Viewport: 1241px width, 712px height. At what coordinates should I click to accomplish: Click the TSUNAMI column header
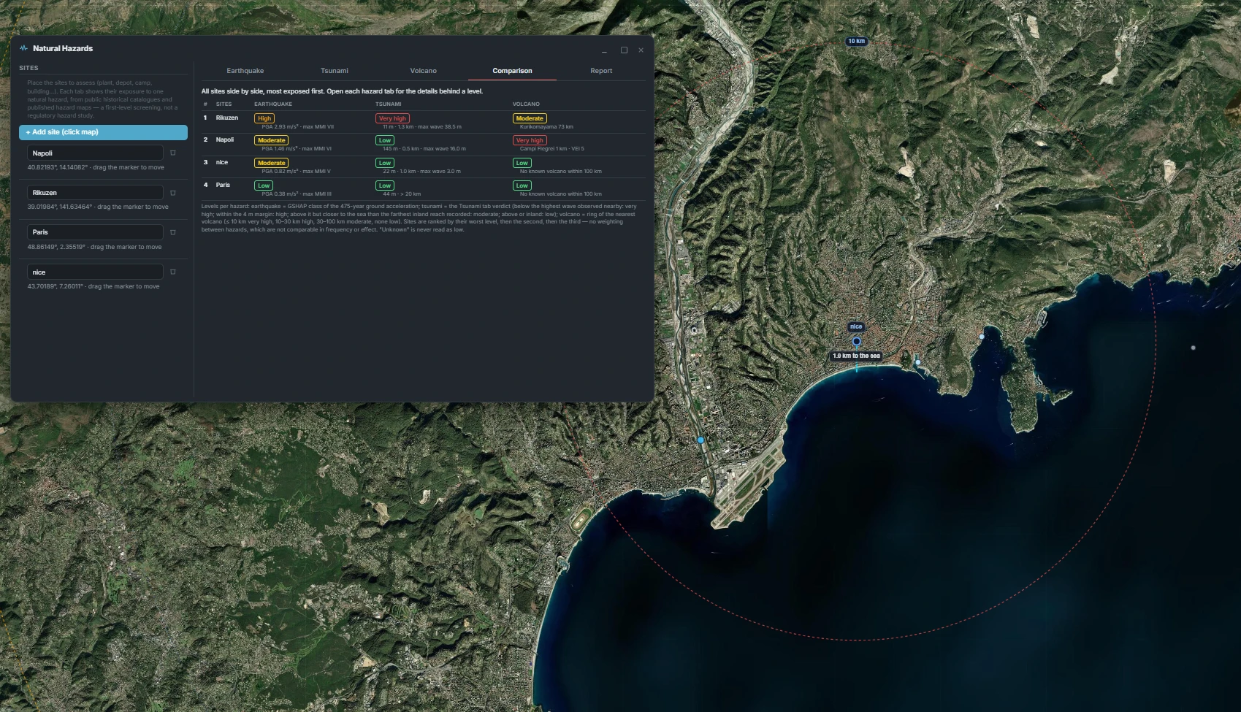coord(389,104)
